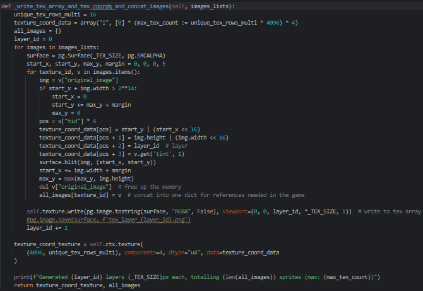423x291 pixels.
Task: Click the line 'pos = v["tid"] * 4'
Action: tap(68, 121)
